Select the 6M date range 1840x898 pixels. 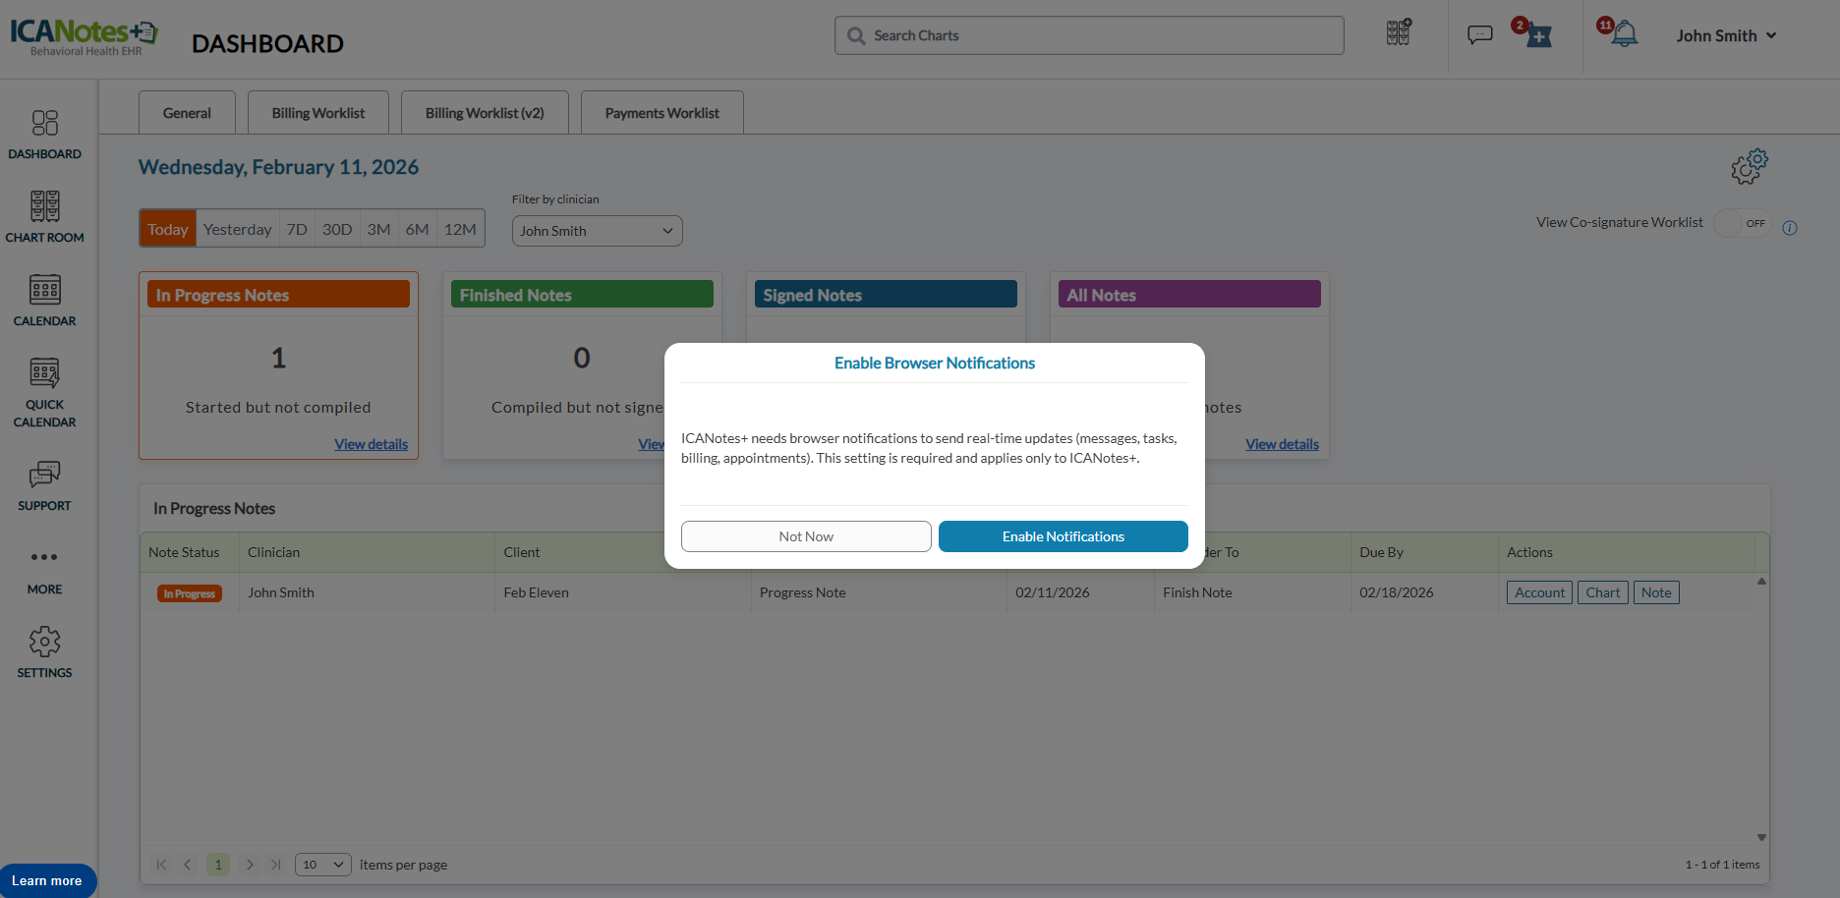[x=417, y=229]
